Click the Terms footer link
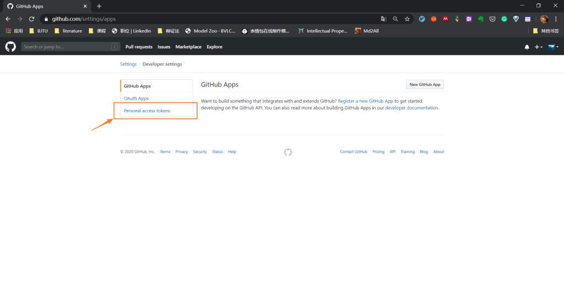Viewport: 564px width, 302px height. [x=165, y=151]
